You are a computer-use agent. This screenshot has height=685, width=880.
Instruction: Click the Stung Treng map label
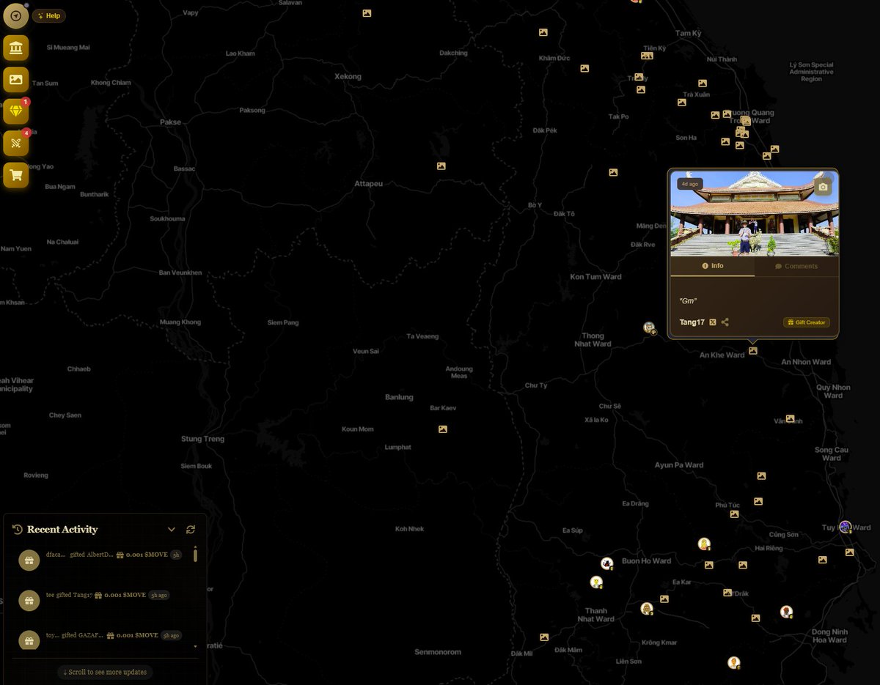pyautogui.click(x=202, y=439)
